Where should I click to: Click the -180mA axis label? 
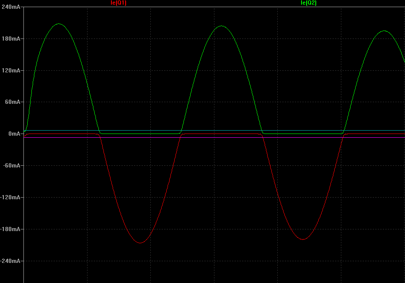tap(10, 229)
